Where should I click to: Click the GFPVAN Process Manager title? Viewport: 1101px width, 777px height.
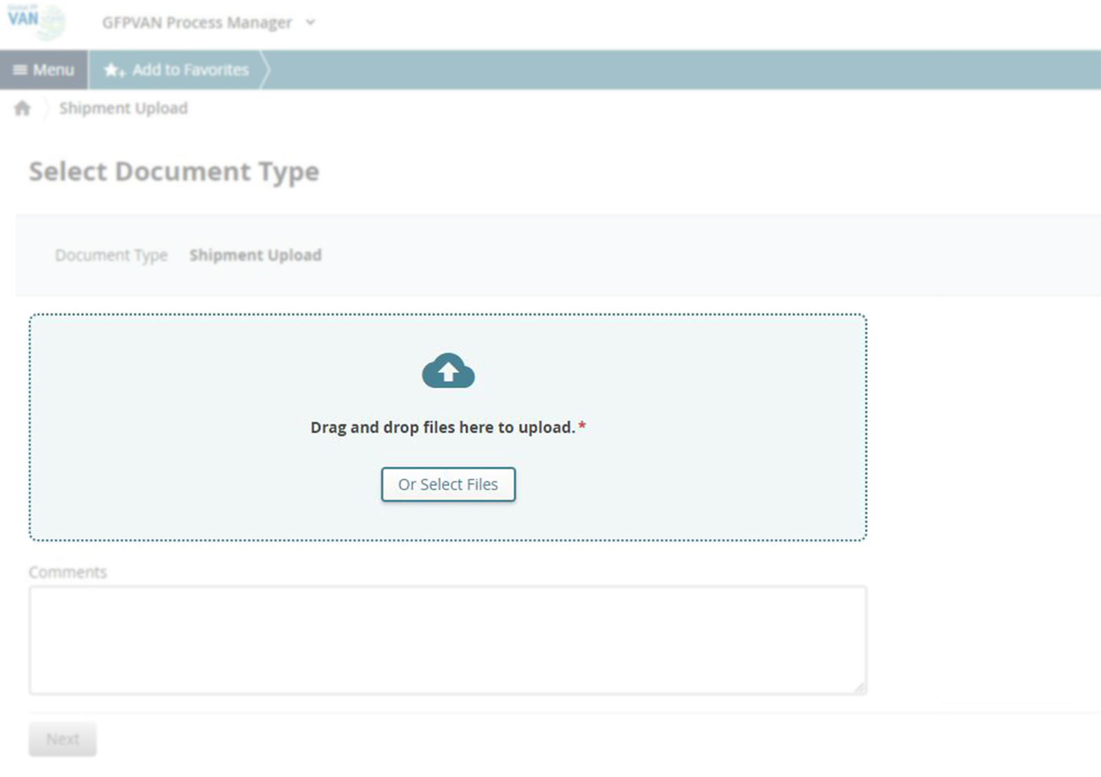click(x=197, y=23)
